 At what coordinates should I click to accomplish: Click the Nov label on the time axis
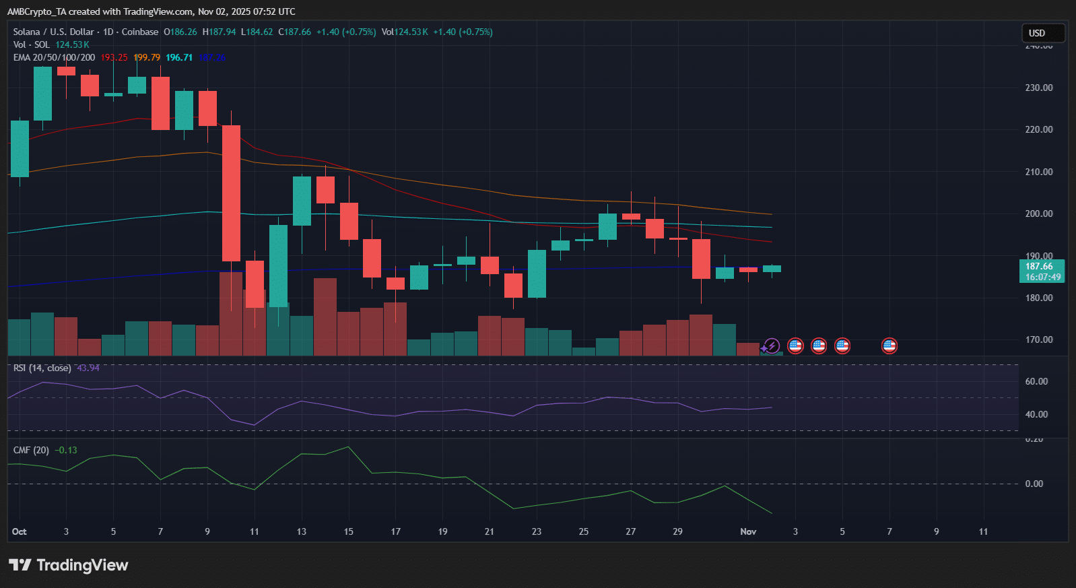pyautogui.click(x=748, y=531)
